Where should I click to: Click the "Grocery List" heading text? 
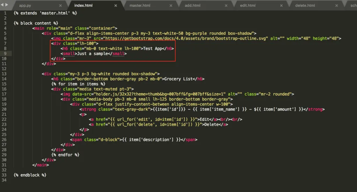click(x=178, y=79)
